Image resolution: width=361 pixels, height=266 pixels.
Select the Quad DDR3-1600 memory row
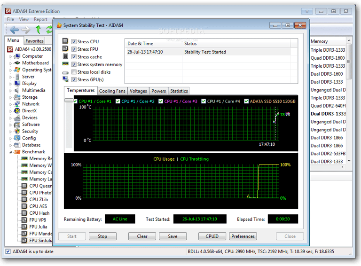pos(328,58)
